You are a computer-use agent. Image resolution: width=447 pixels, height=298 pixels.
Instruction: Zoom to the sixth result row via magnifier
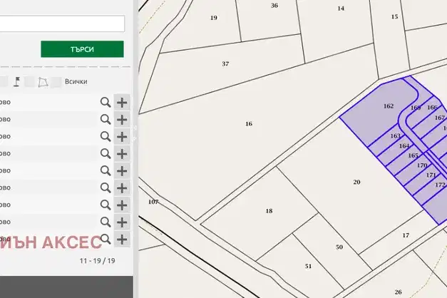(106, 188)
